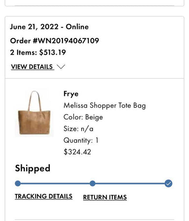The image size is (189, 221).
Task: Click the middle shipping progress dot
Action: point(93,184)
